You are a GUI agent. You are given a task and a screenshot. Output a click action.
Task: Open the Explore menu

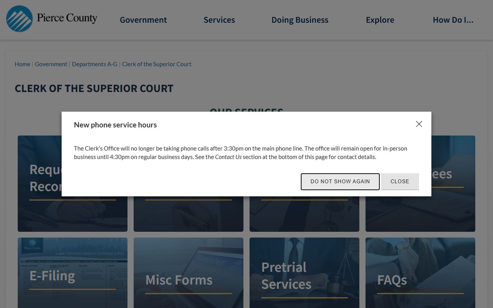[x=380, y=20]
